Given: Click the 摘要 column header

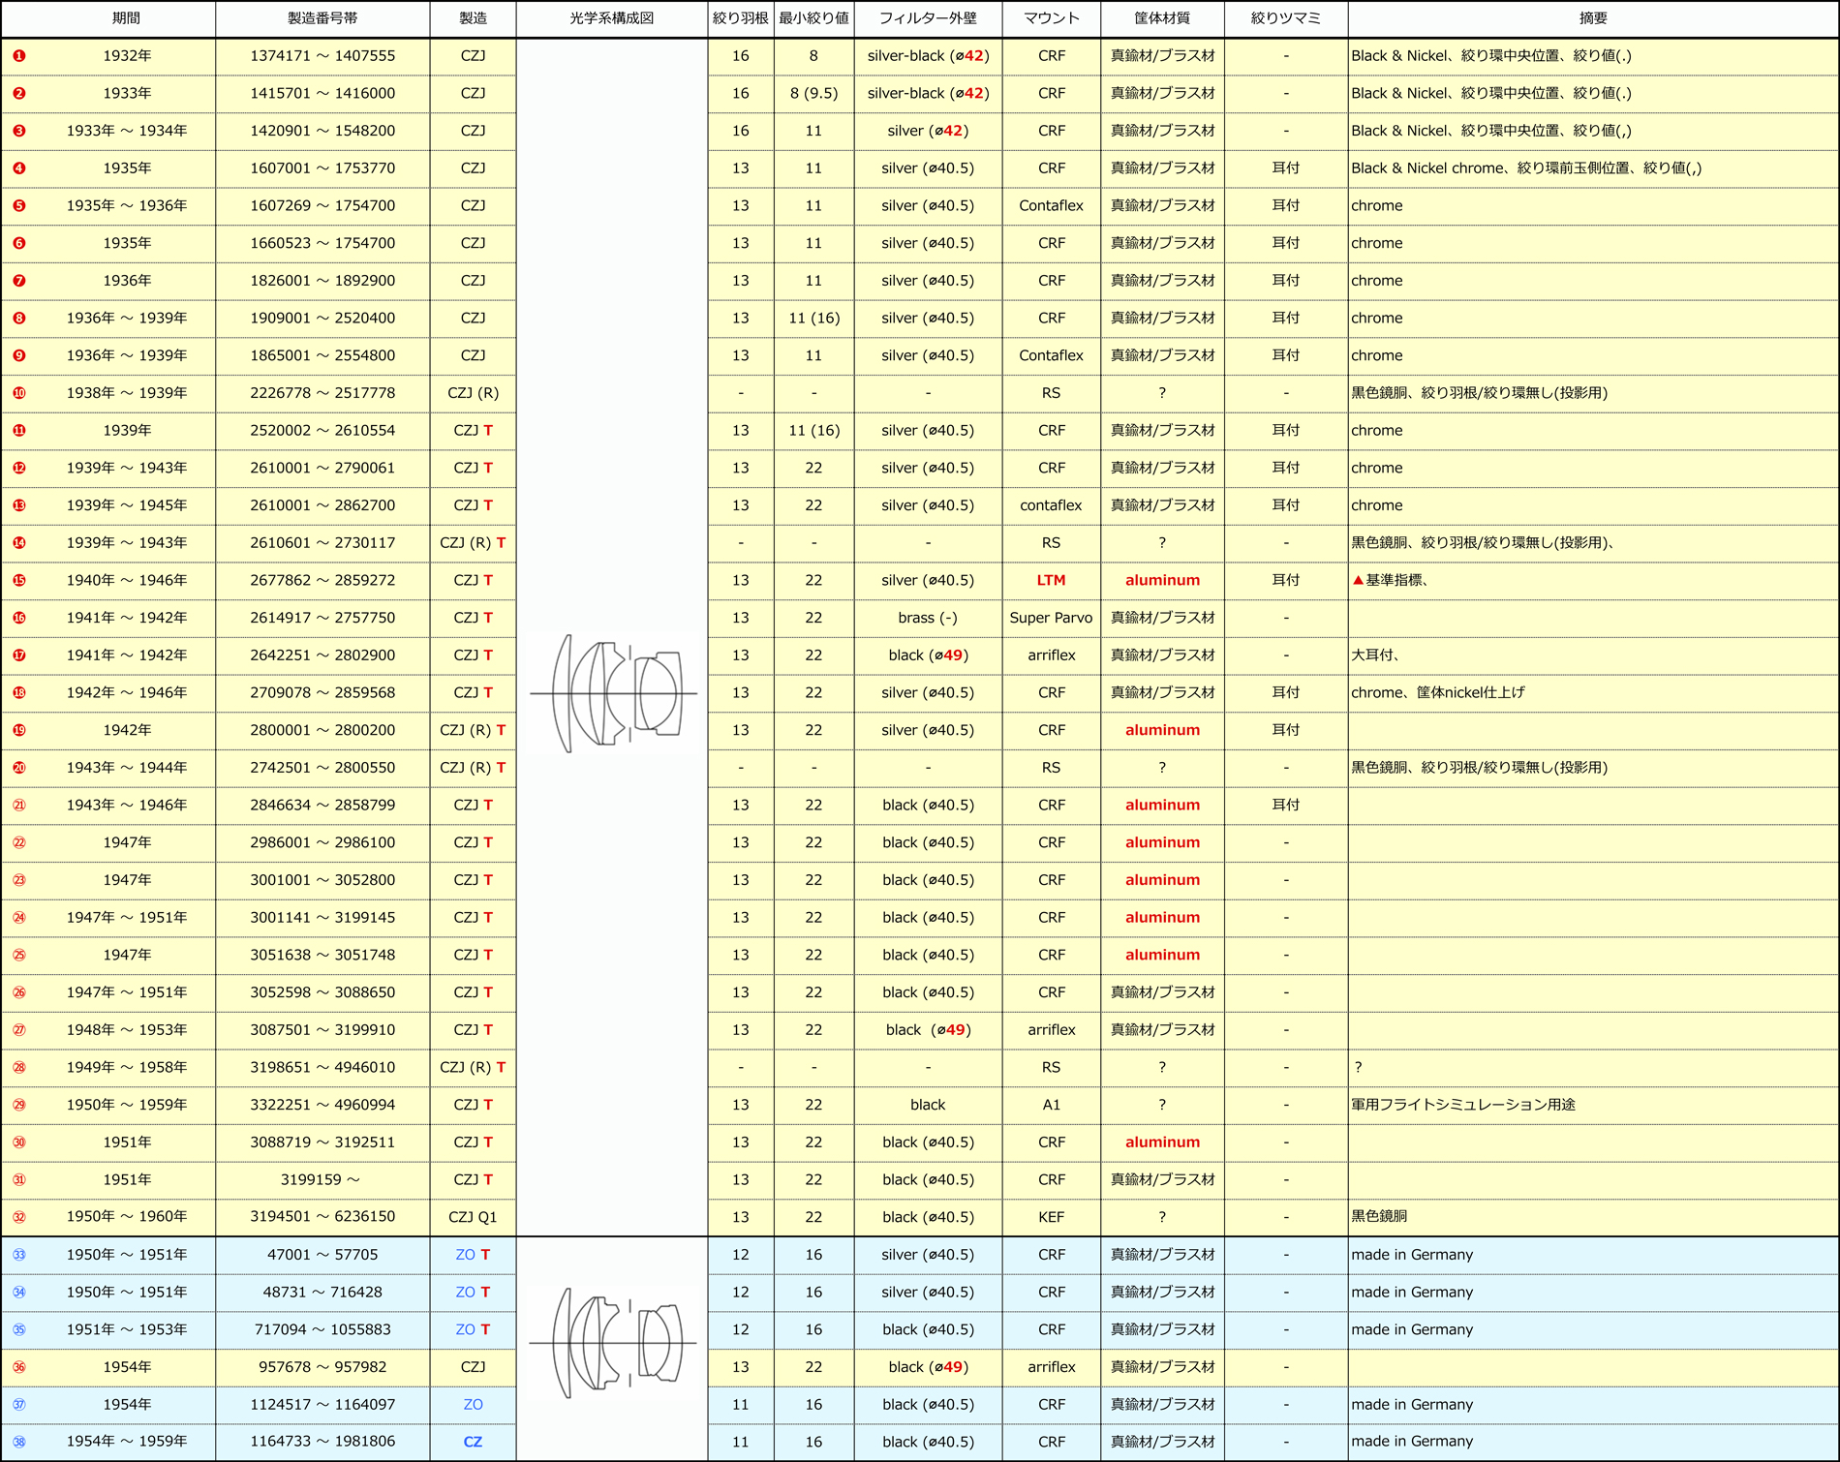Looking at the screenshot, I should tap(1593, 18).
